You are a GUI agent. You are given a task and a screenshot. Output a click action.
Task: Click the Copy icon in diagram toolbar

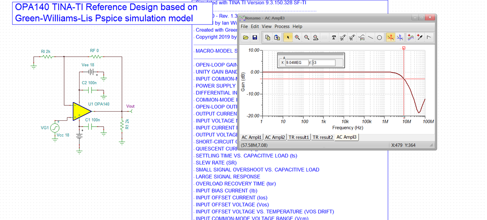point(268,38)
